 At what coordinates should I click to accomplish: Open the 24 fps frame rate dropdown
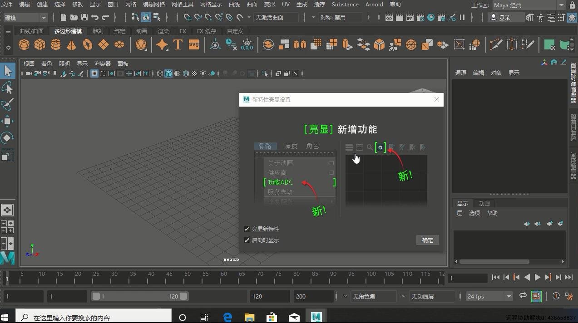[x=489, y=296]
